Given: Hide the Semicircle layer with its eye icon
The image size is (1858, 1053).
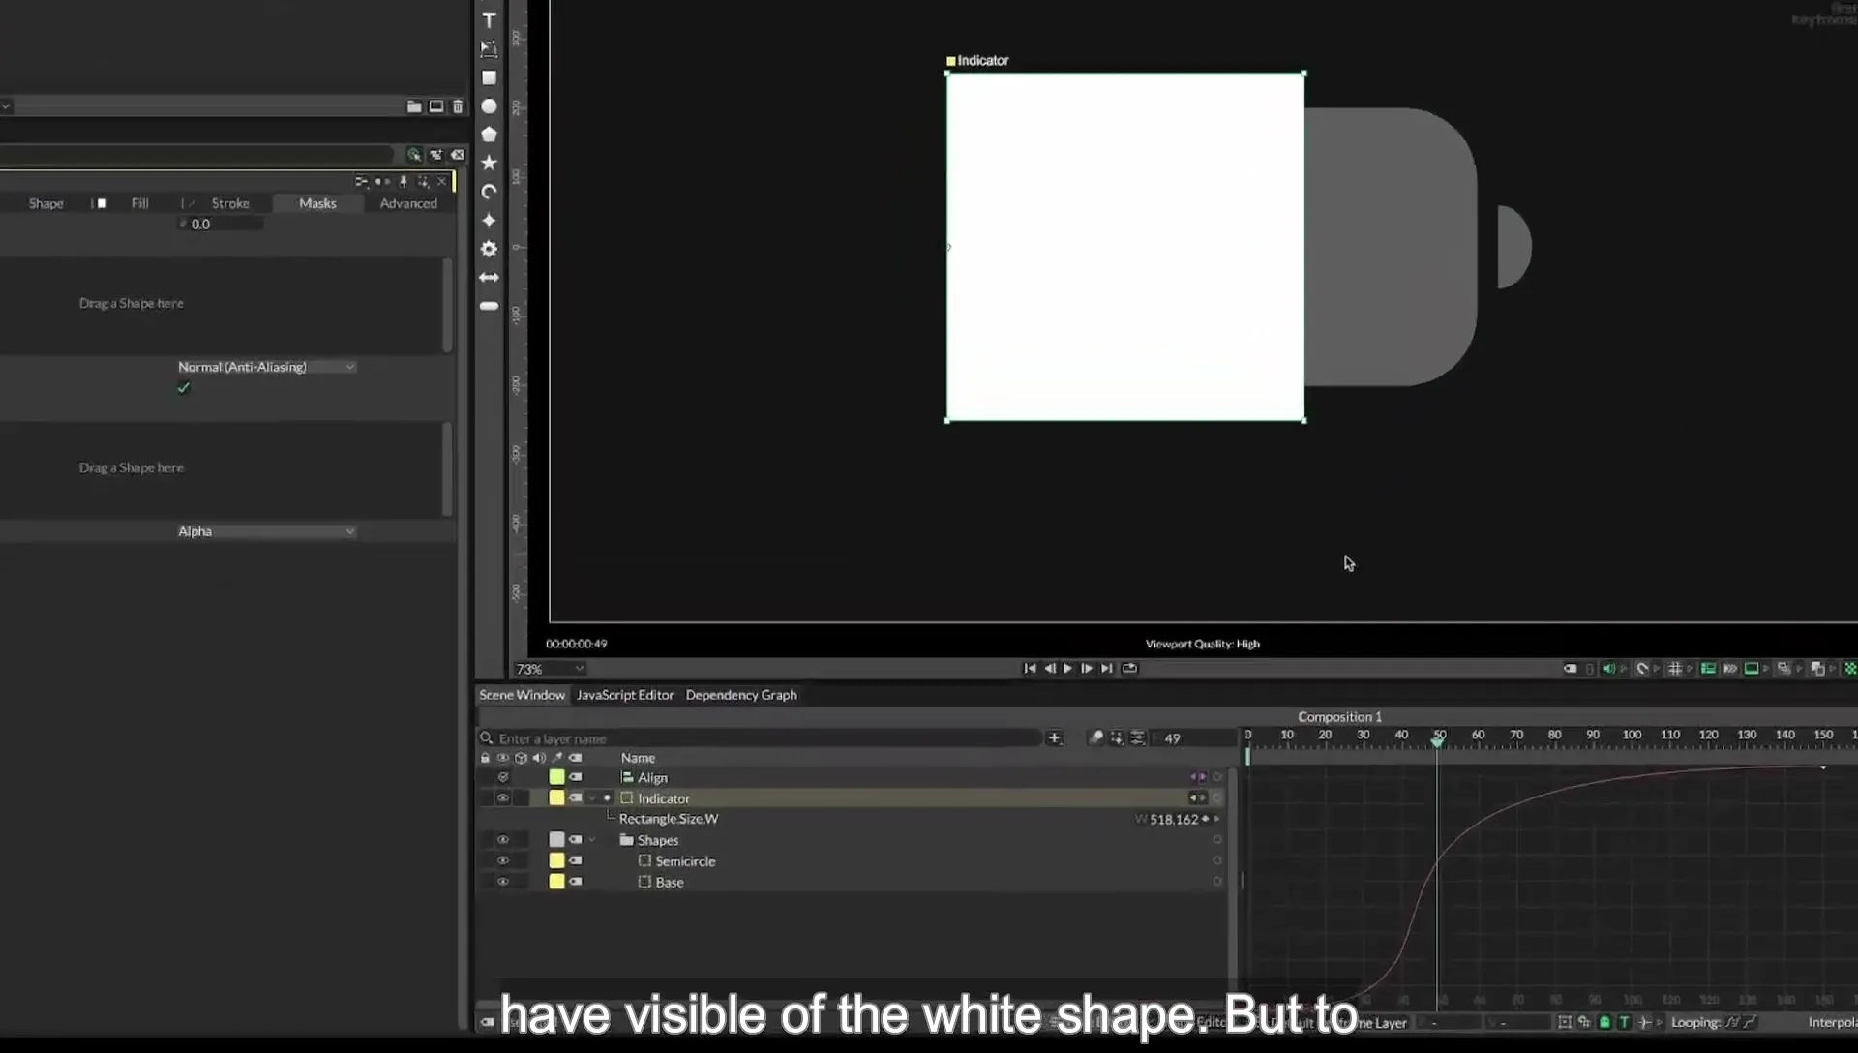Looking at the screenshot, I should 502,860.
